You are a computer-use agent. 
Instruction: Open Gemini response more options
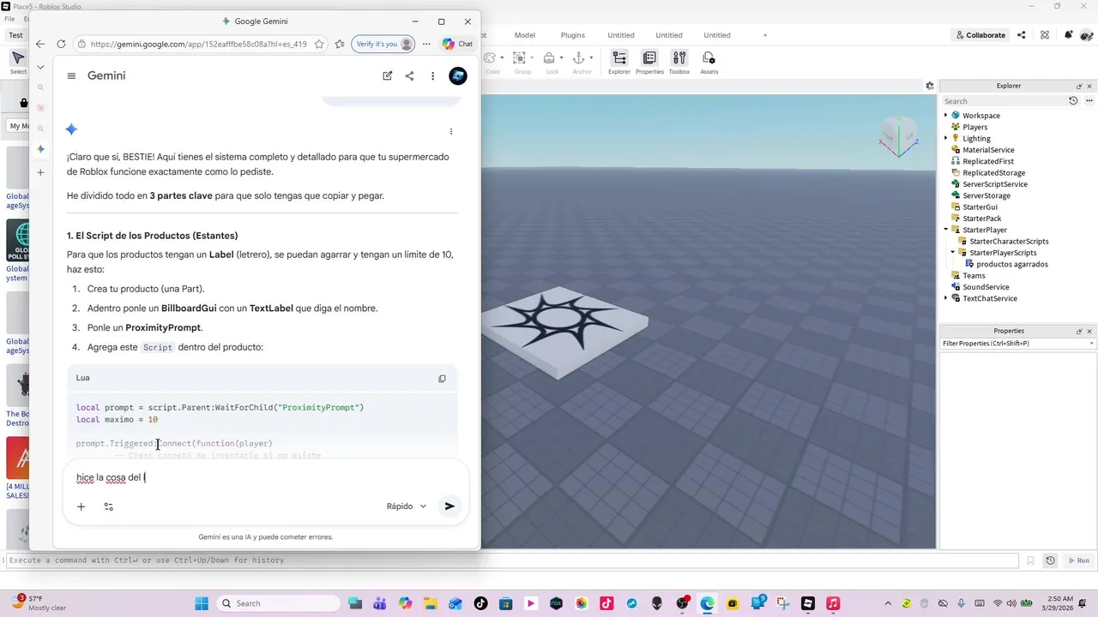coord(451,131)
